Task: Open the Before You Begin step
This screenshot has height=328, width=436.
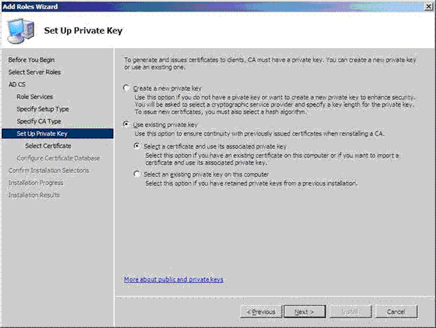Action: 31,60
